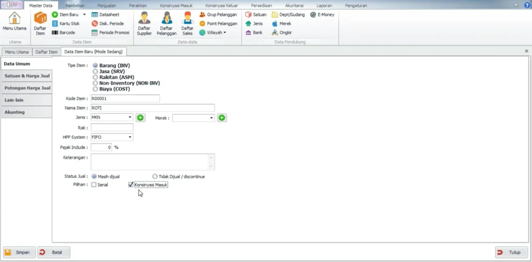Uncheck the Konsinyasi Masuk checkbox
Screen dimensions: 532x262
[131, 185]
